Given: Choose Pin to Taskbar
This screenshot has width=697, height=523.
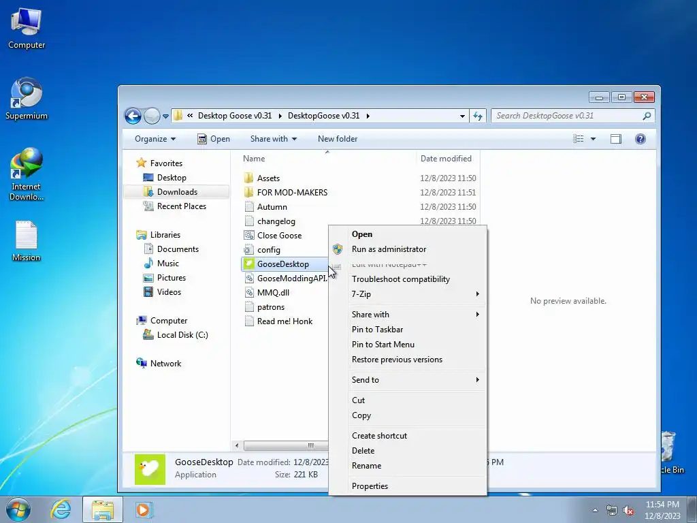Looking at the screenshot, I should pos(408,330).
